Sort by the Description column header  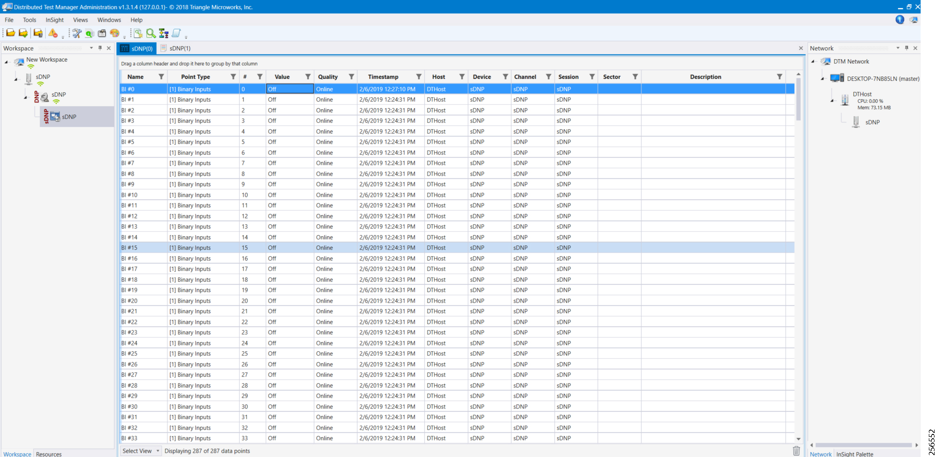706,77
